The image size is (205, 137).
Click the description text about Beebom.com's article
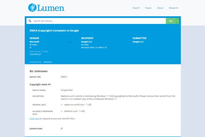[118, 98]
